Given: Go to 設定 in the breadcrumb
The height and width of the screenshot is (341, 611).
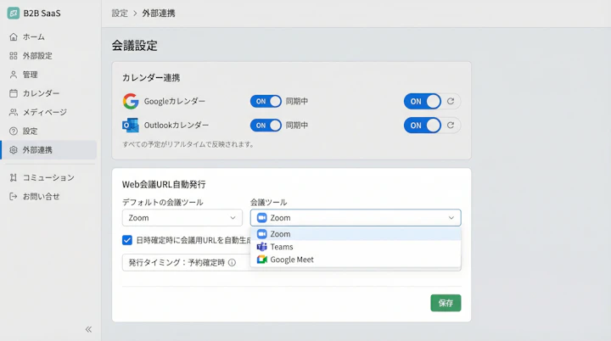Looking at the screenshot, I should (120, 13).
